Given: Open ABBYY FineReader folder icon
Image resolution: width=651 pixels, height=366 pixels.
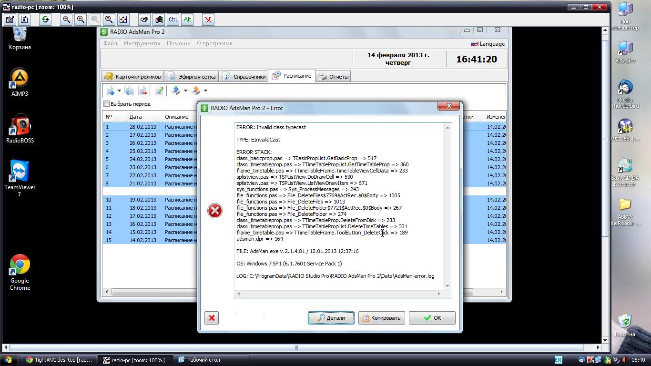Looking at the screenshot, I should click(x=625, y=212).
